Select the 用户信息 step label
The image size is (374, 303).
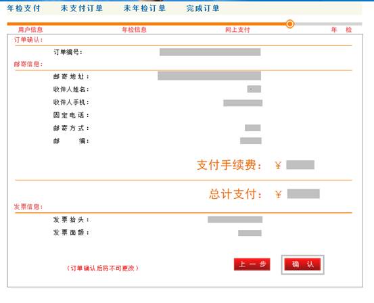pos(30,30)
